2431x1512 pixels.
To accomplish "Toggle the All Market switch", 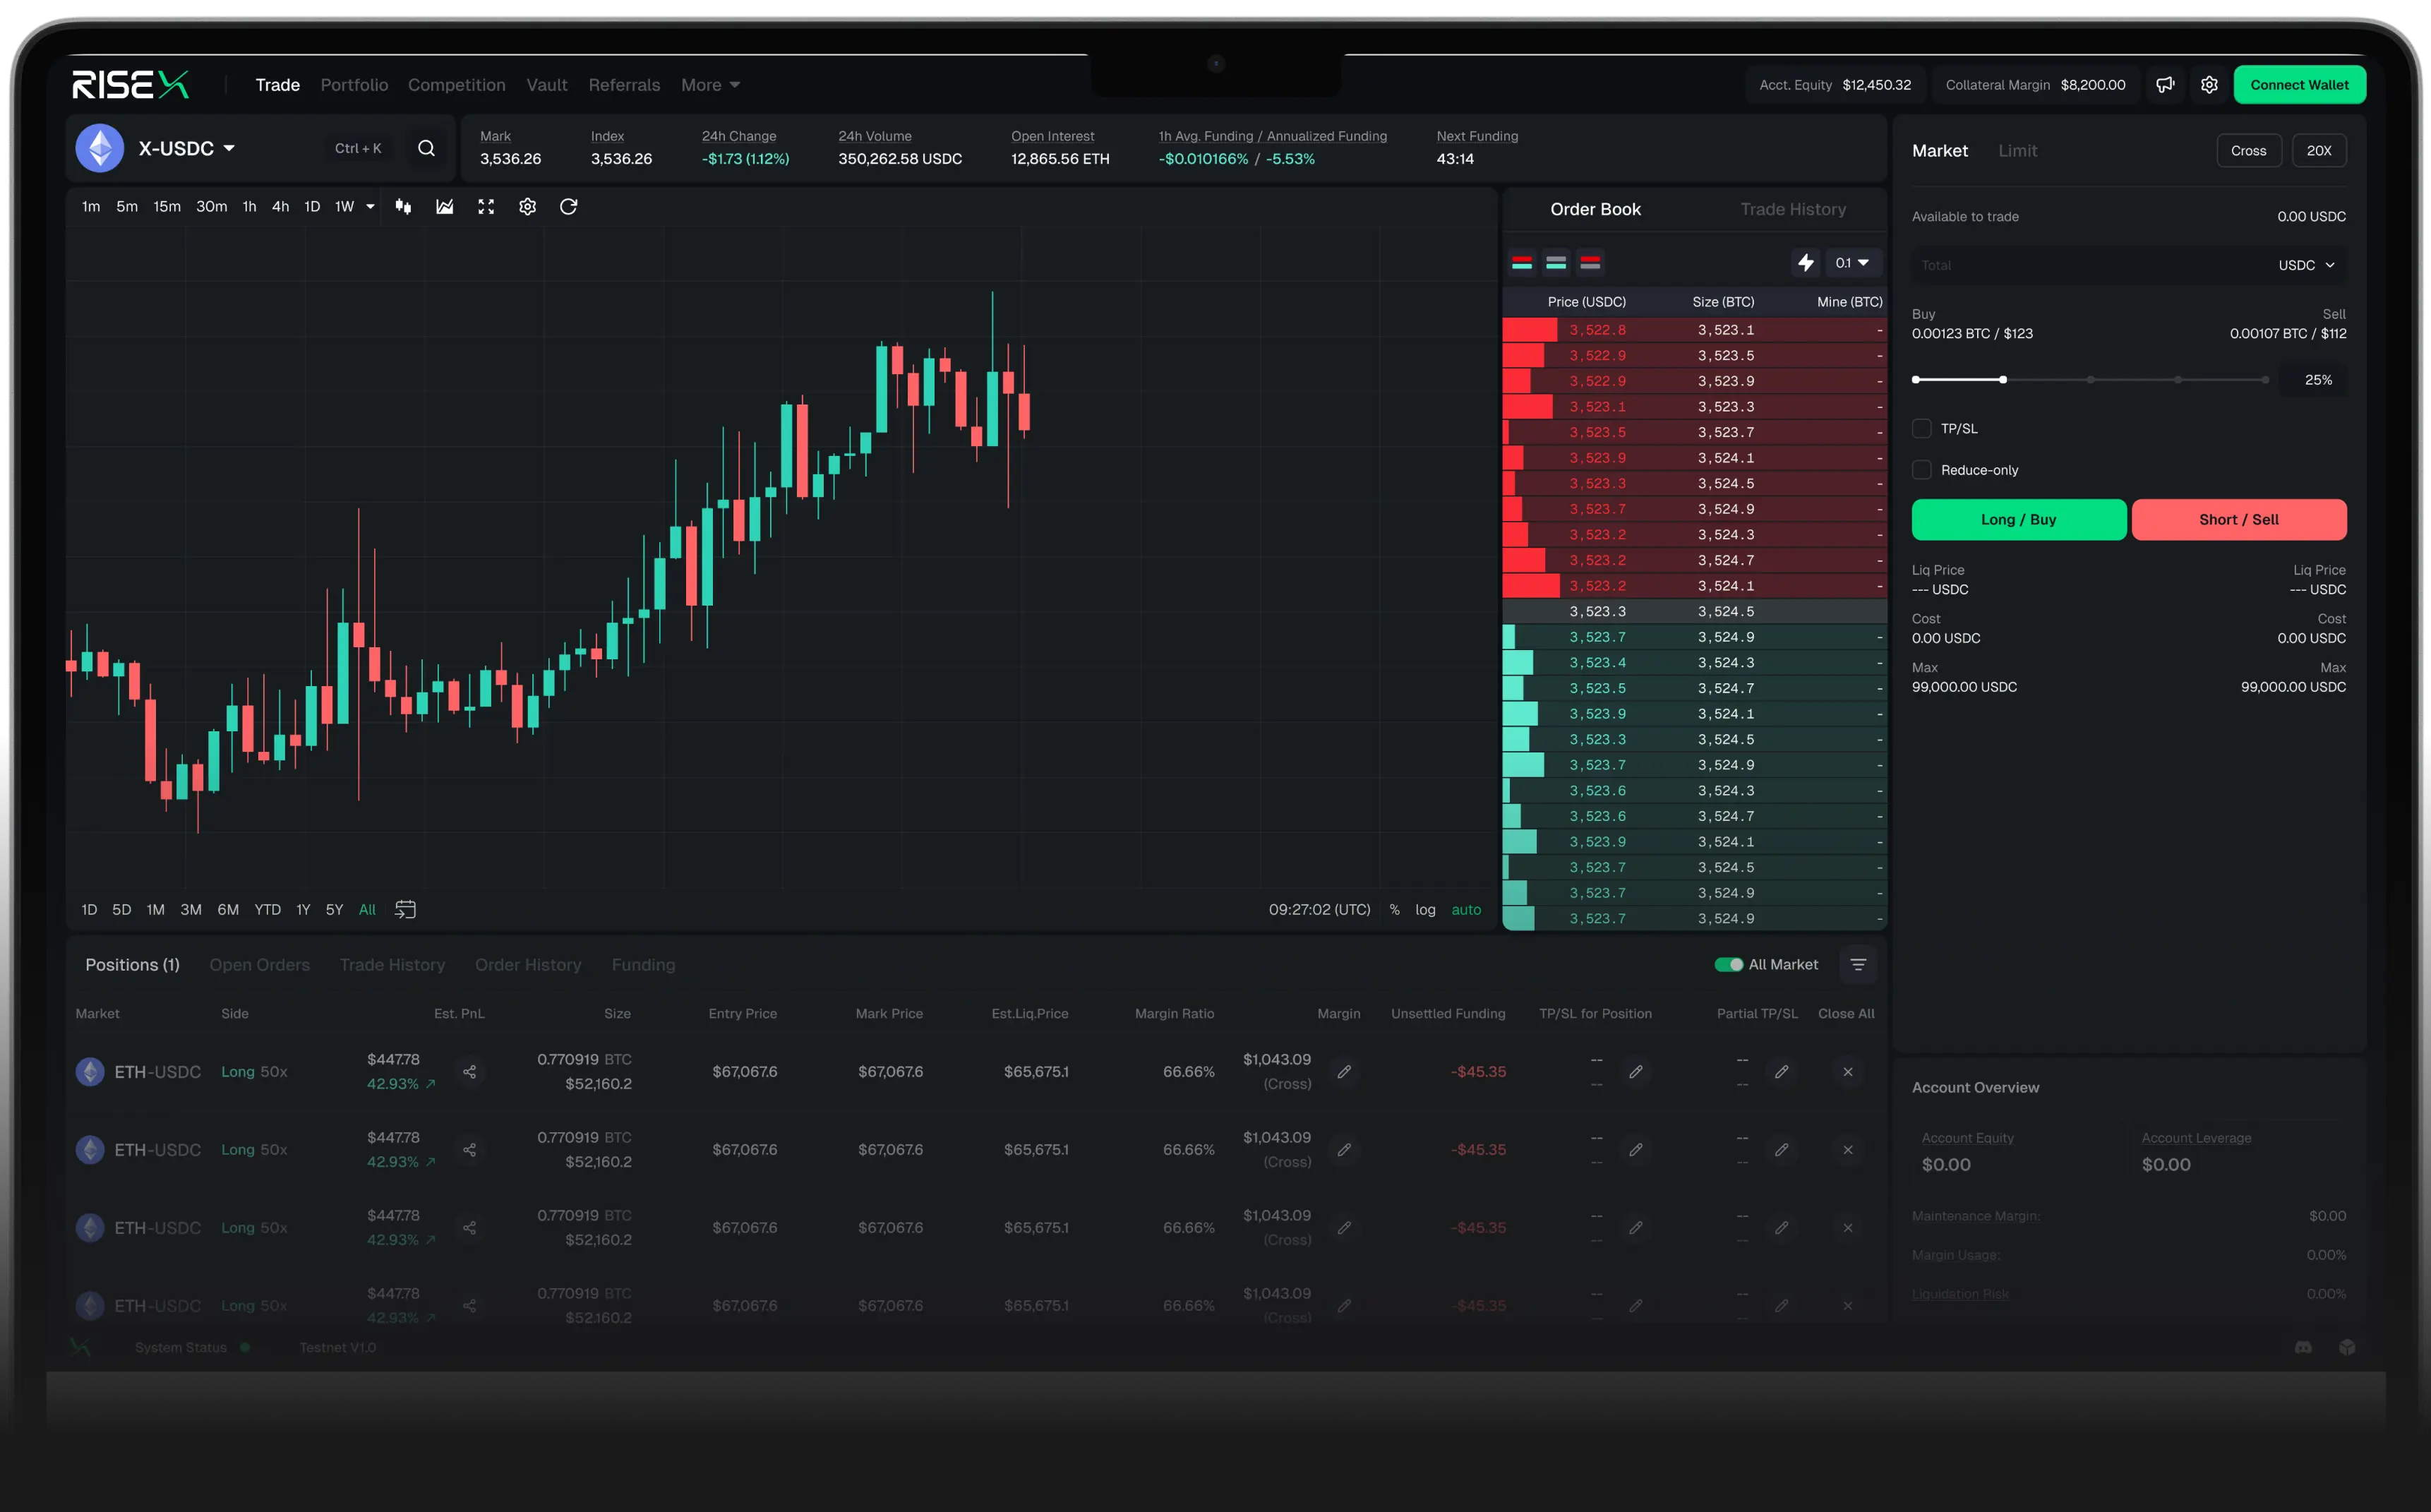I will click(x=1730, y=964).
